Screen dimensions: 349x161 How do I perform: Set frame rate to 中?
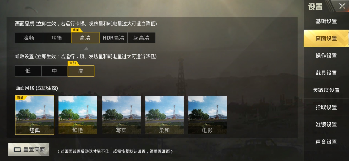tap(54, 71)
